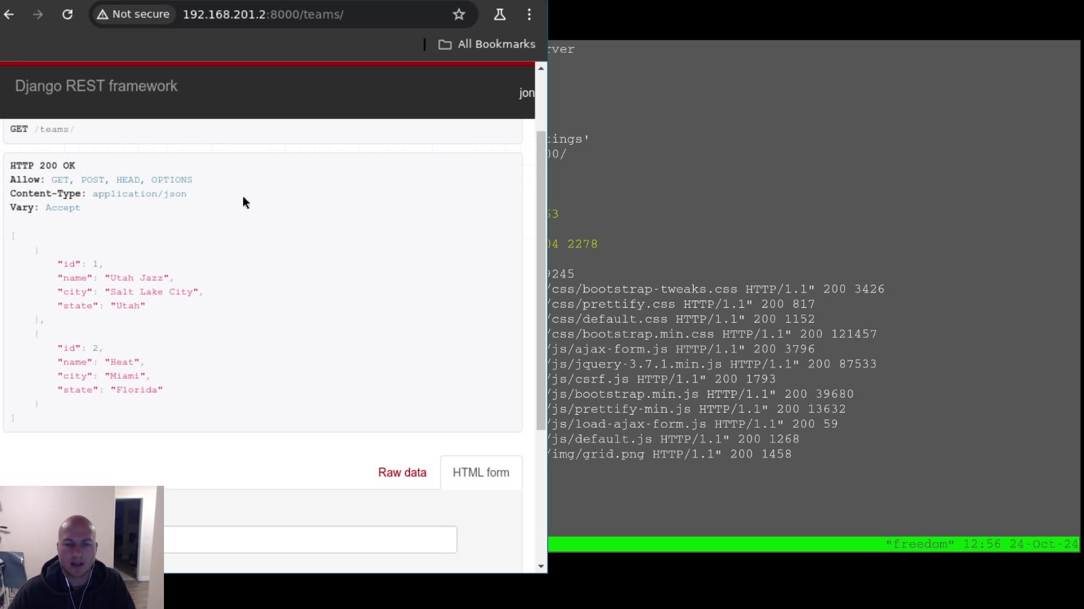Viewport: 1084px width, 609px height.
Task: Click the load-ajax-form.js log line in terminal
Action: (693, 424)
